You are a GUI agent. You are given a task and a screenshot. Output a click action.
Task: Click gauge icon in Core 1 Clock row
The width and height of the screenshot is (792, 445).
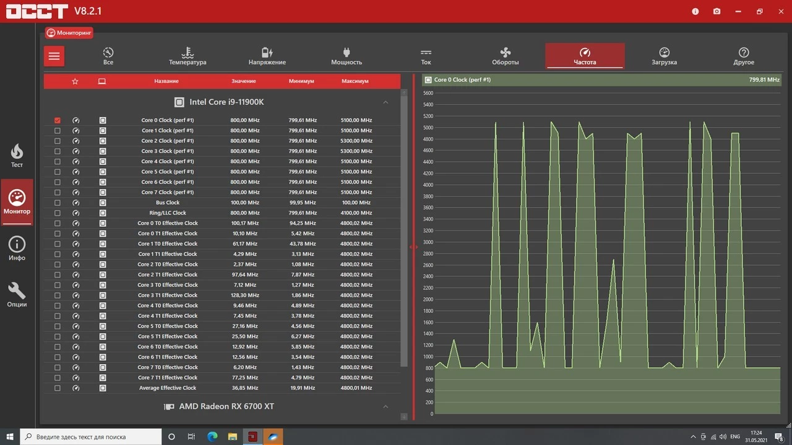[x=76, y=130]
